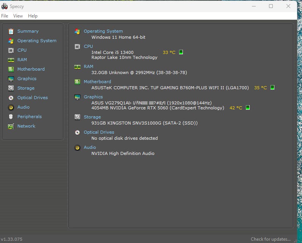The image size is (302, 243).
Task: Open the Help menu
Action: coord(33,16)
